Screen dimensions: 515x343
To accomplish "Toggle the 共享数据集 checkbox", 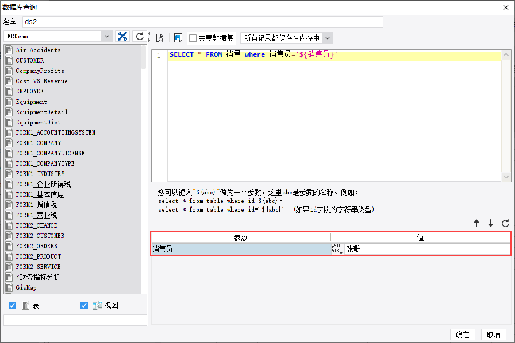I will click(x=193, y=38).
